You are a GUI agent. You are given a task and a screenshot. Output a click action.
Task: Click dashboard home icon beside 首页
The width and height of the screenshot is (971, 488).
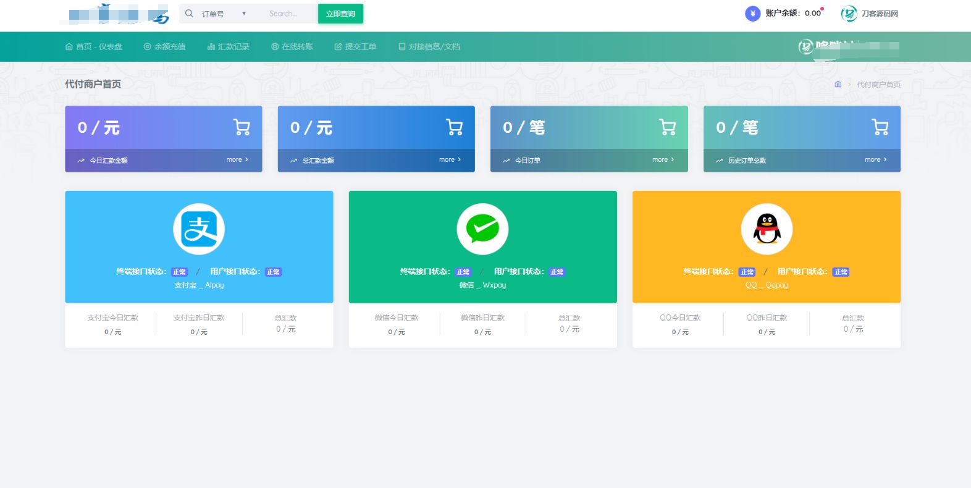69,47
